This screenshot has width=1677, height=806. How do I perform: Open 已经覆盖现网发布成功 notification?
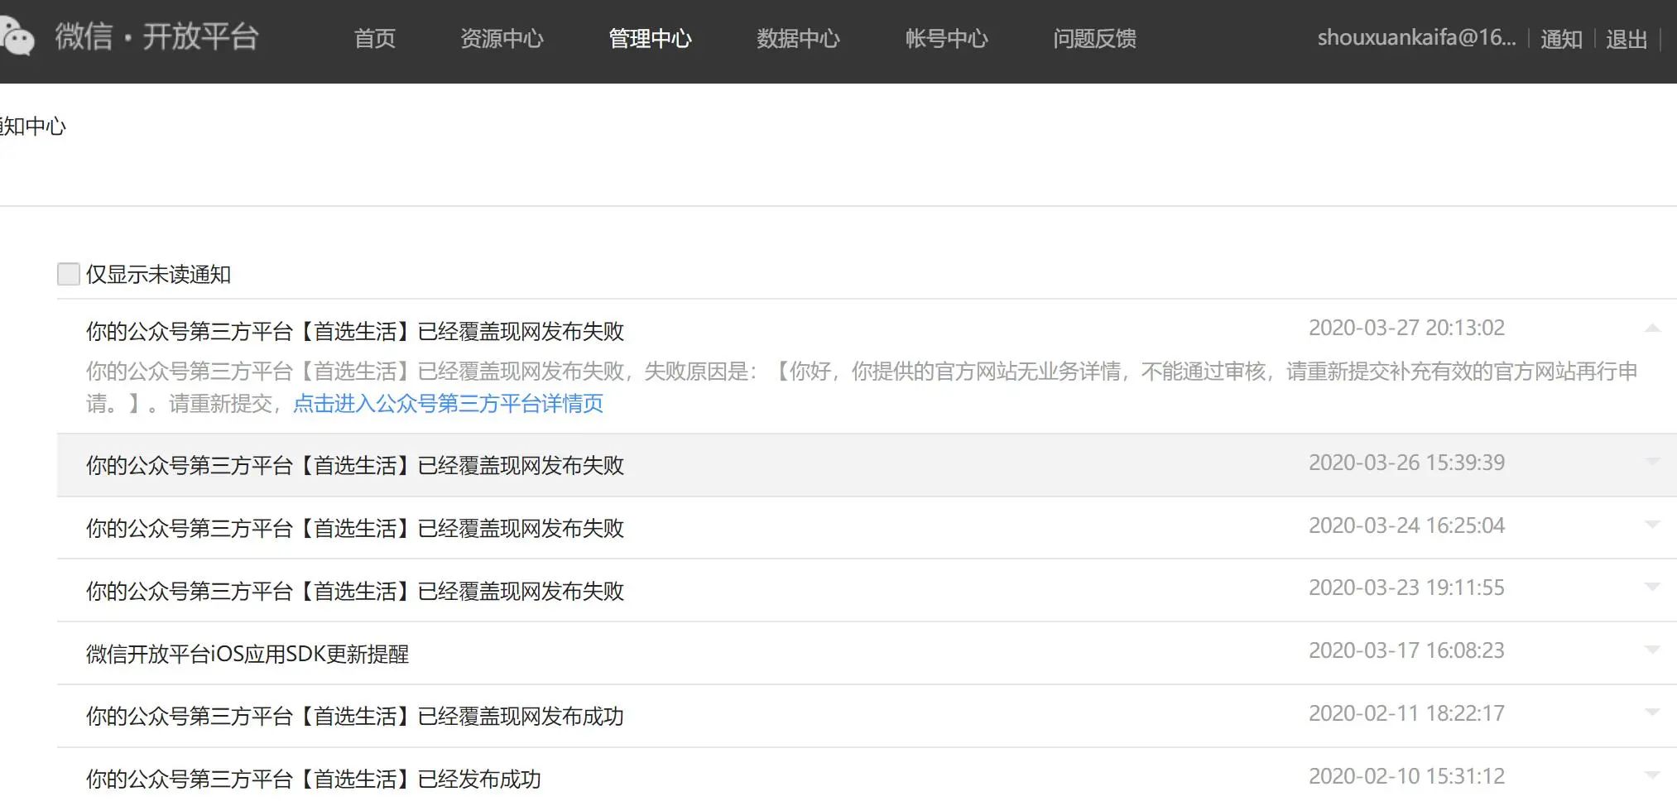tap(355, 716)
